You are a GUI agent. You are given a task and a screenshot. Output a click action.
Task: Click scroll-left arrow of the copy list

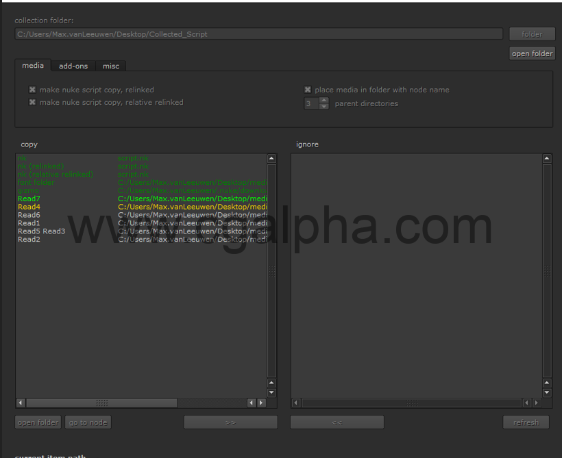pyautogui.click(x=20, y=403)
